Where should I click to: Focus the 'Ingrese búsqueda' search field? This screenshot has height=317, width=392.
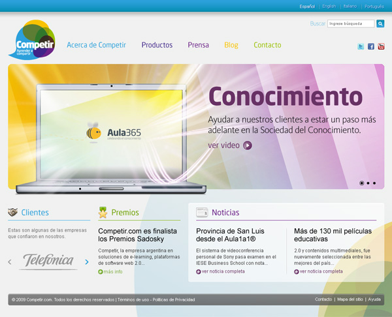coord(351,23)
